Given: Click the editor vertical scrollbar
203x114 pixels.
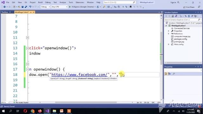Looking at the screenshot, I should (161, 48).
